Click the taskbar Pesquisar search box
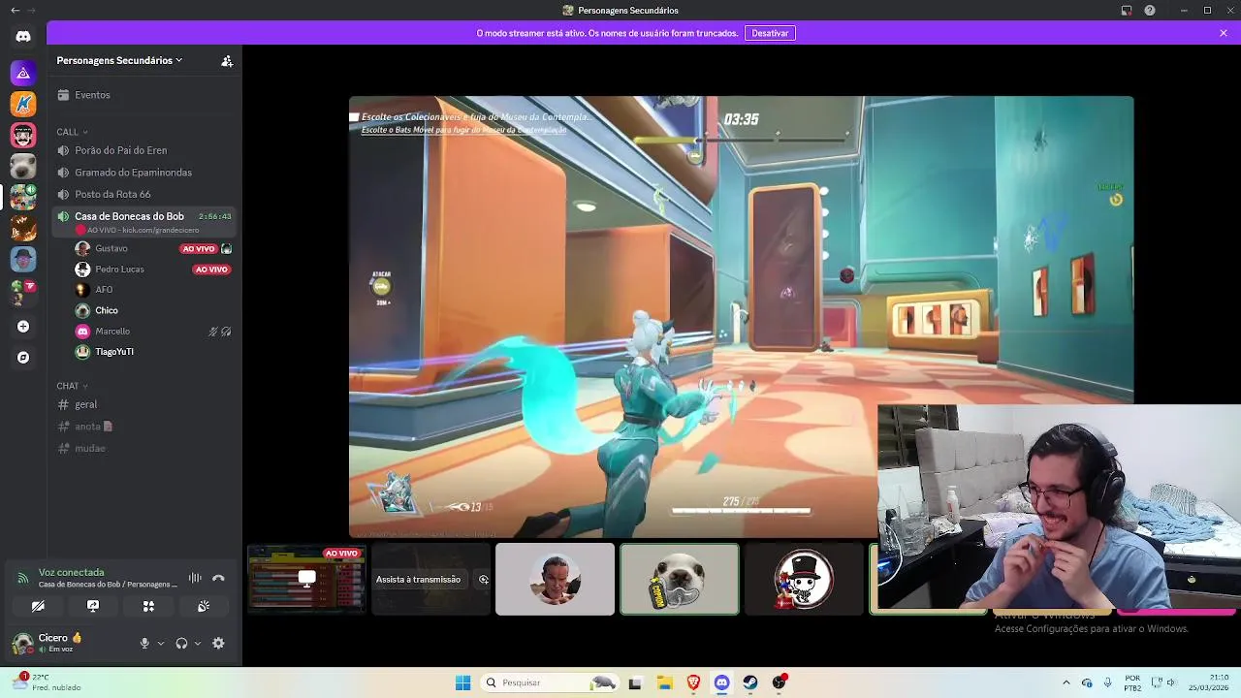Viewport: 1241px width, 698px height. (551, 682)
